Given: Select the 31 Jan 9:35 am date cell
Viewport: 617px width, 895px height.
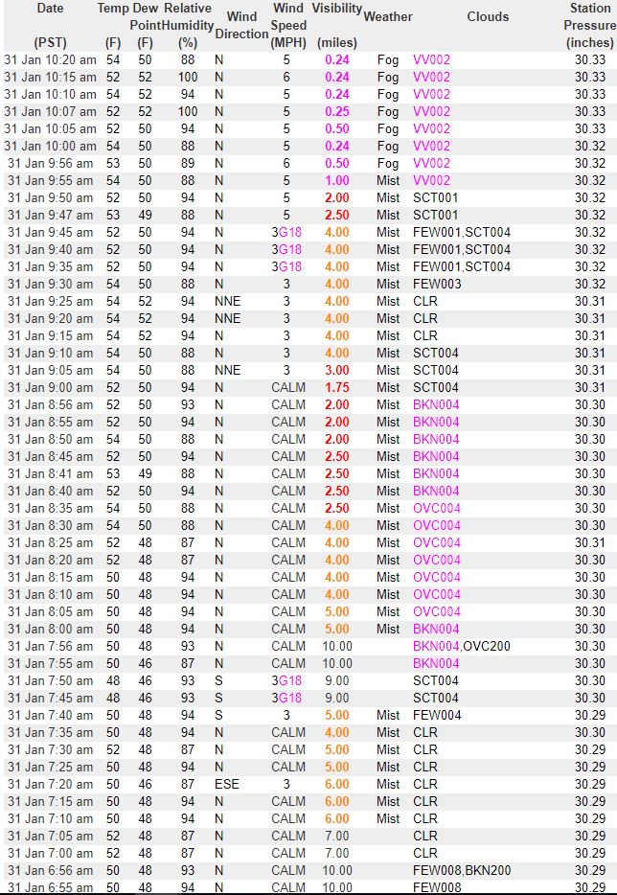Looking at the screenshot, I should tap(50, 267).
